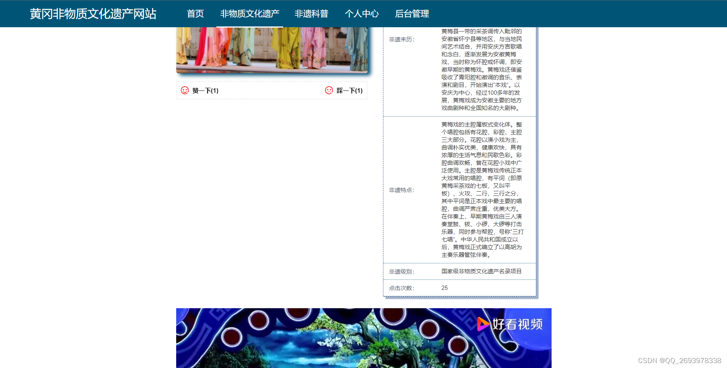
Task: Click the 点击次数 count value 25
Action: (445, 287)
